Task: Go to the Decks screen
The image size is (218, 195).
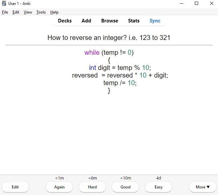Action: coord(65,21)
